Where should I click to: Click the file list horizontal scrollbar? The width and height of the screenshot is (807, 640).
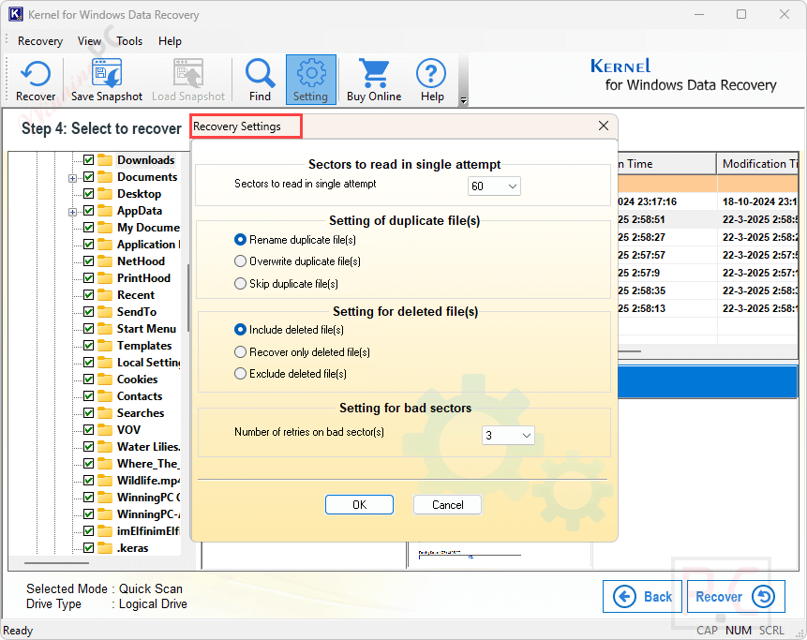[x=629, y=351]
